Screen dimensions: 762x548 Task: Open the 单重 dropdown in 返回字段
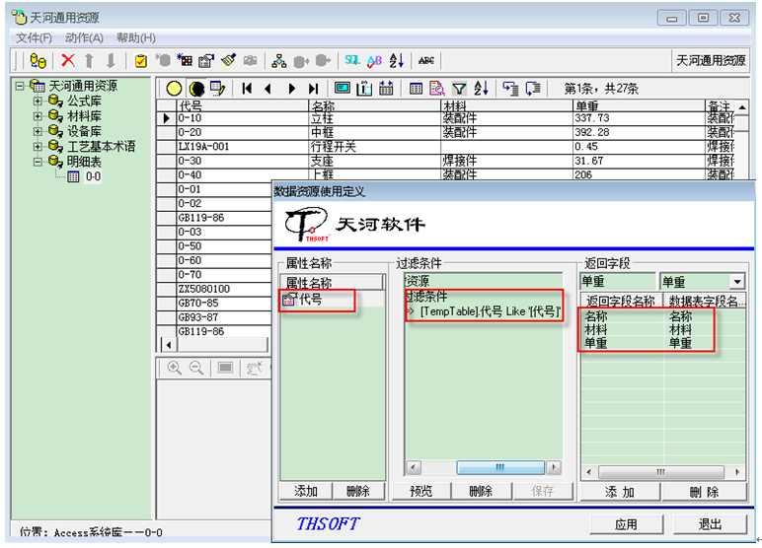point(735,282)
